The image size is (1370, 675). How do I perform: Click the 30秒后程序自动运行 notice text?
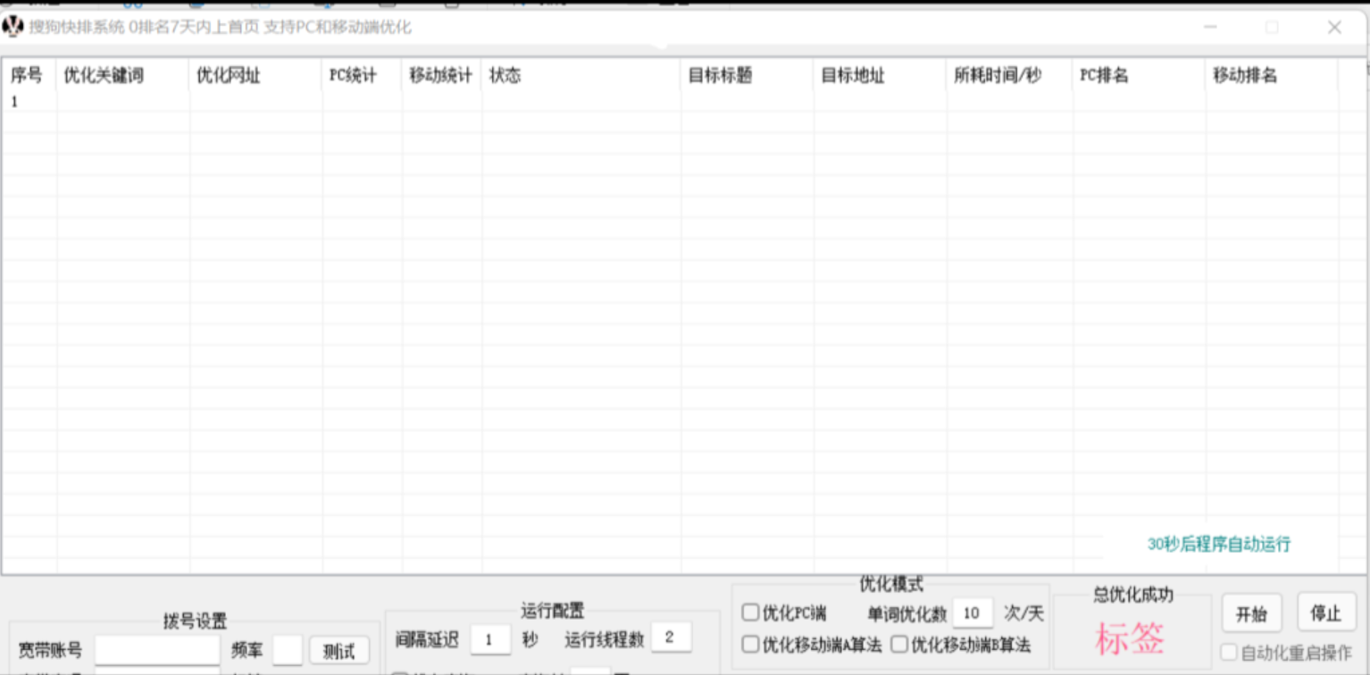tap(1219, 544)
